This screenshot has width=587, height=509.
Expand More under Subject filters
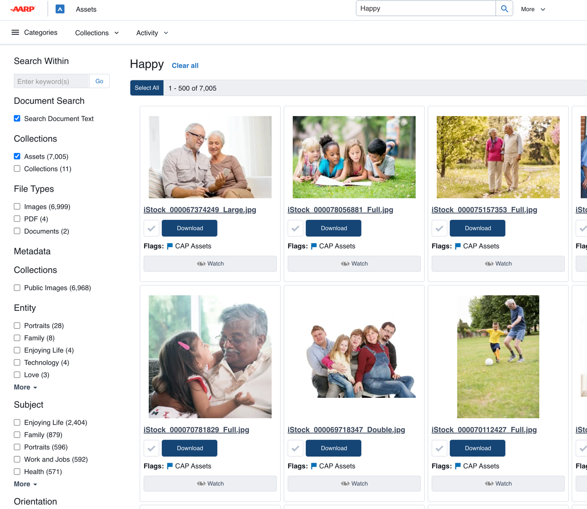tap(26, 484)
